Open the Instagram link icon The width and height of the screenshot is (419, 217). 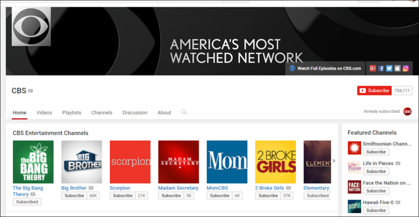coord(406,68)
